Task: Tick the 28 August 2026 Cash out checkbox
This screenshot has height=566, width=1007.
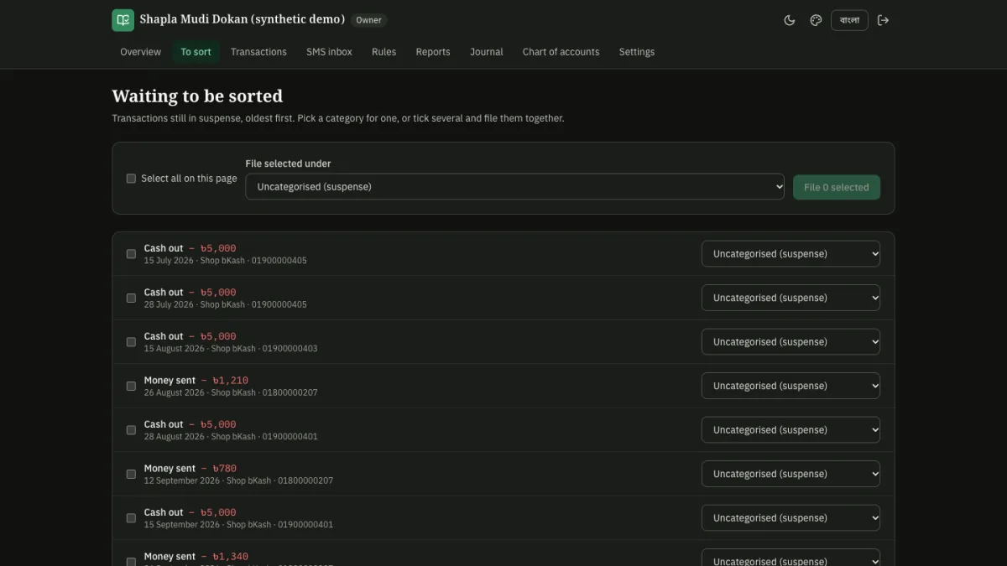Action: [x=131, y=430]
